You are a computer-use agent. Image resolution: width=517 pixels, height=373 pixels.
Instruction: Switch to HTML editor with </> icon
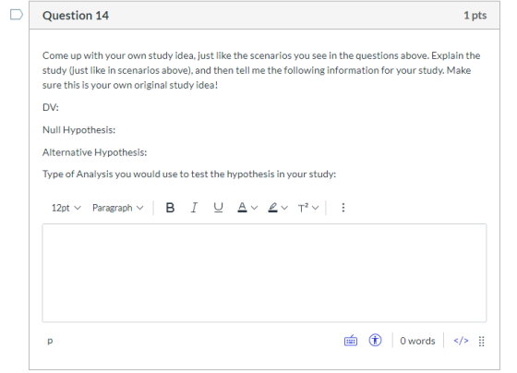461,341
